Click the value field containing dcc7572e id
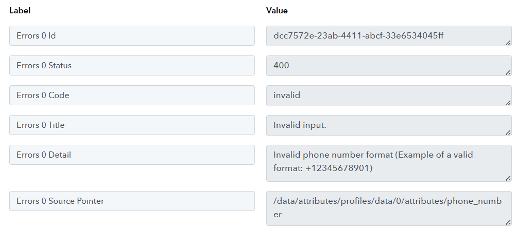Image resolution: width=516 pixels, height=229 pixels. click(x=389, y=36)
